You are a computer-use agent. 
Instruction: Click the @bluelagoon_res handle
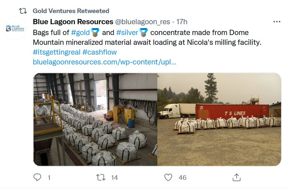143,22
